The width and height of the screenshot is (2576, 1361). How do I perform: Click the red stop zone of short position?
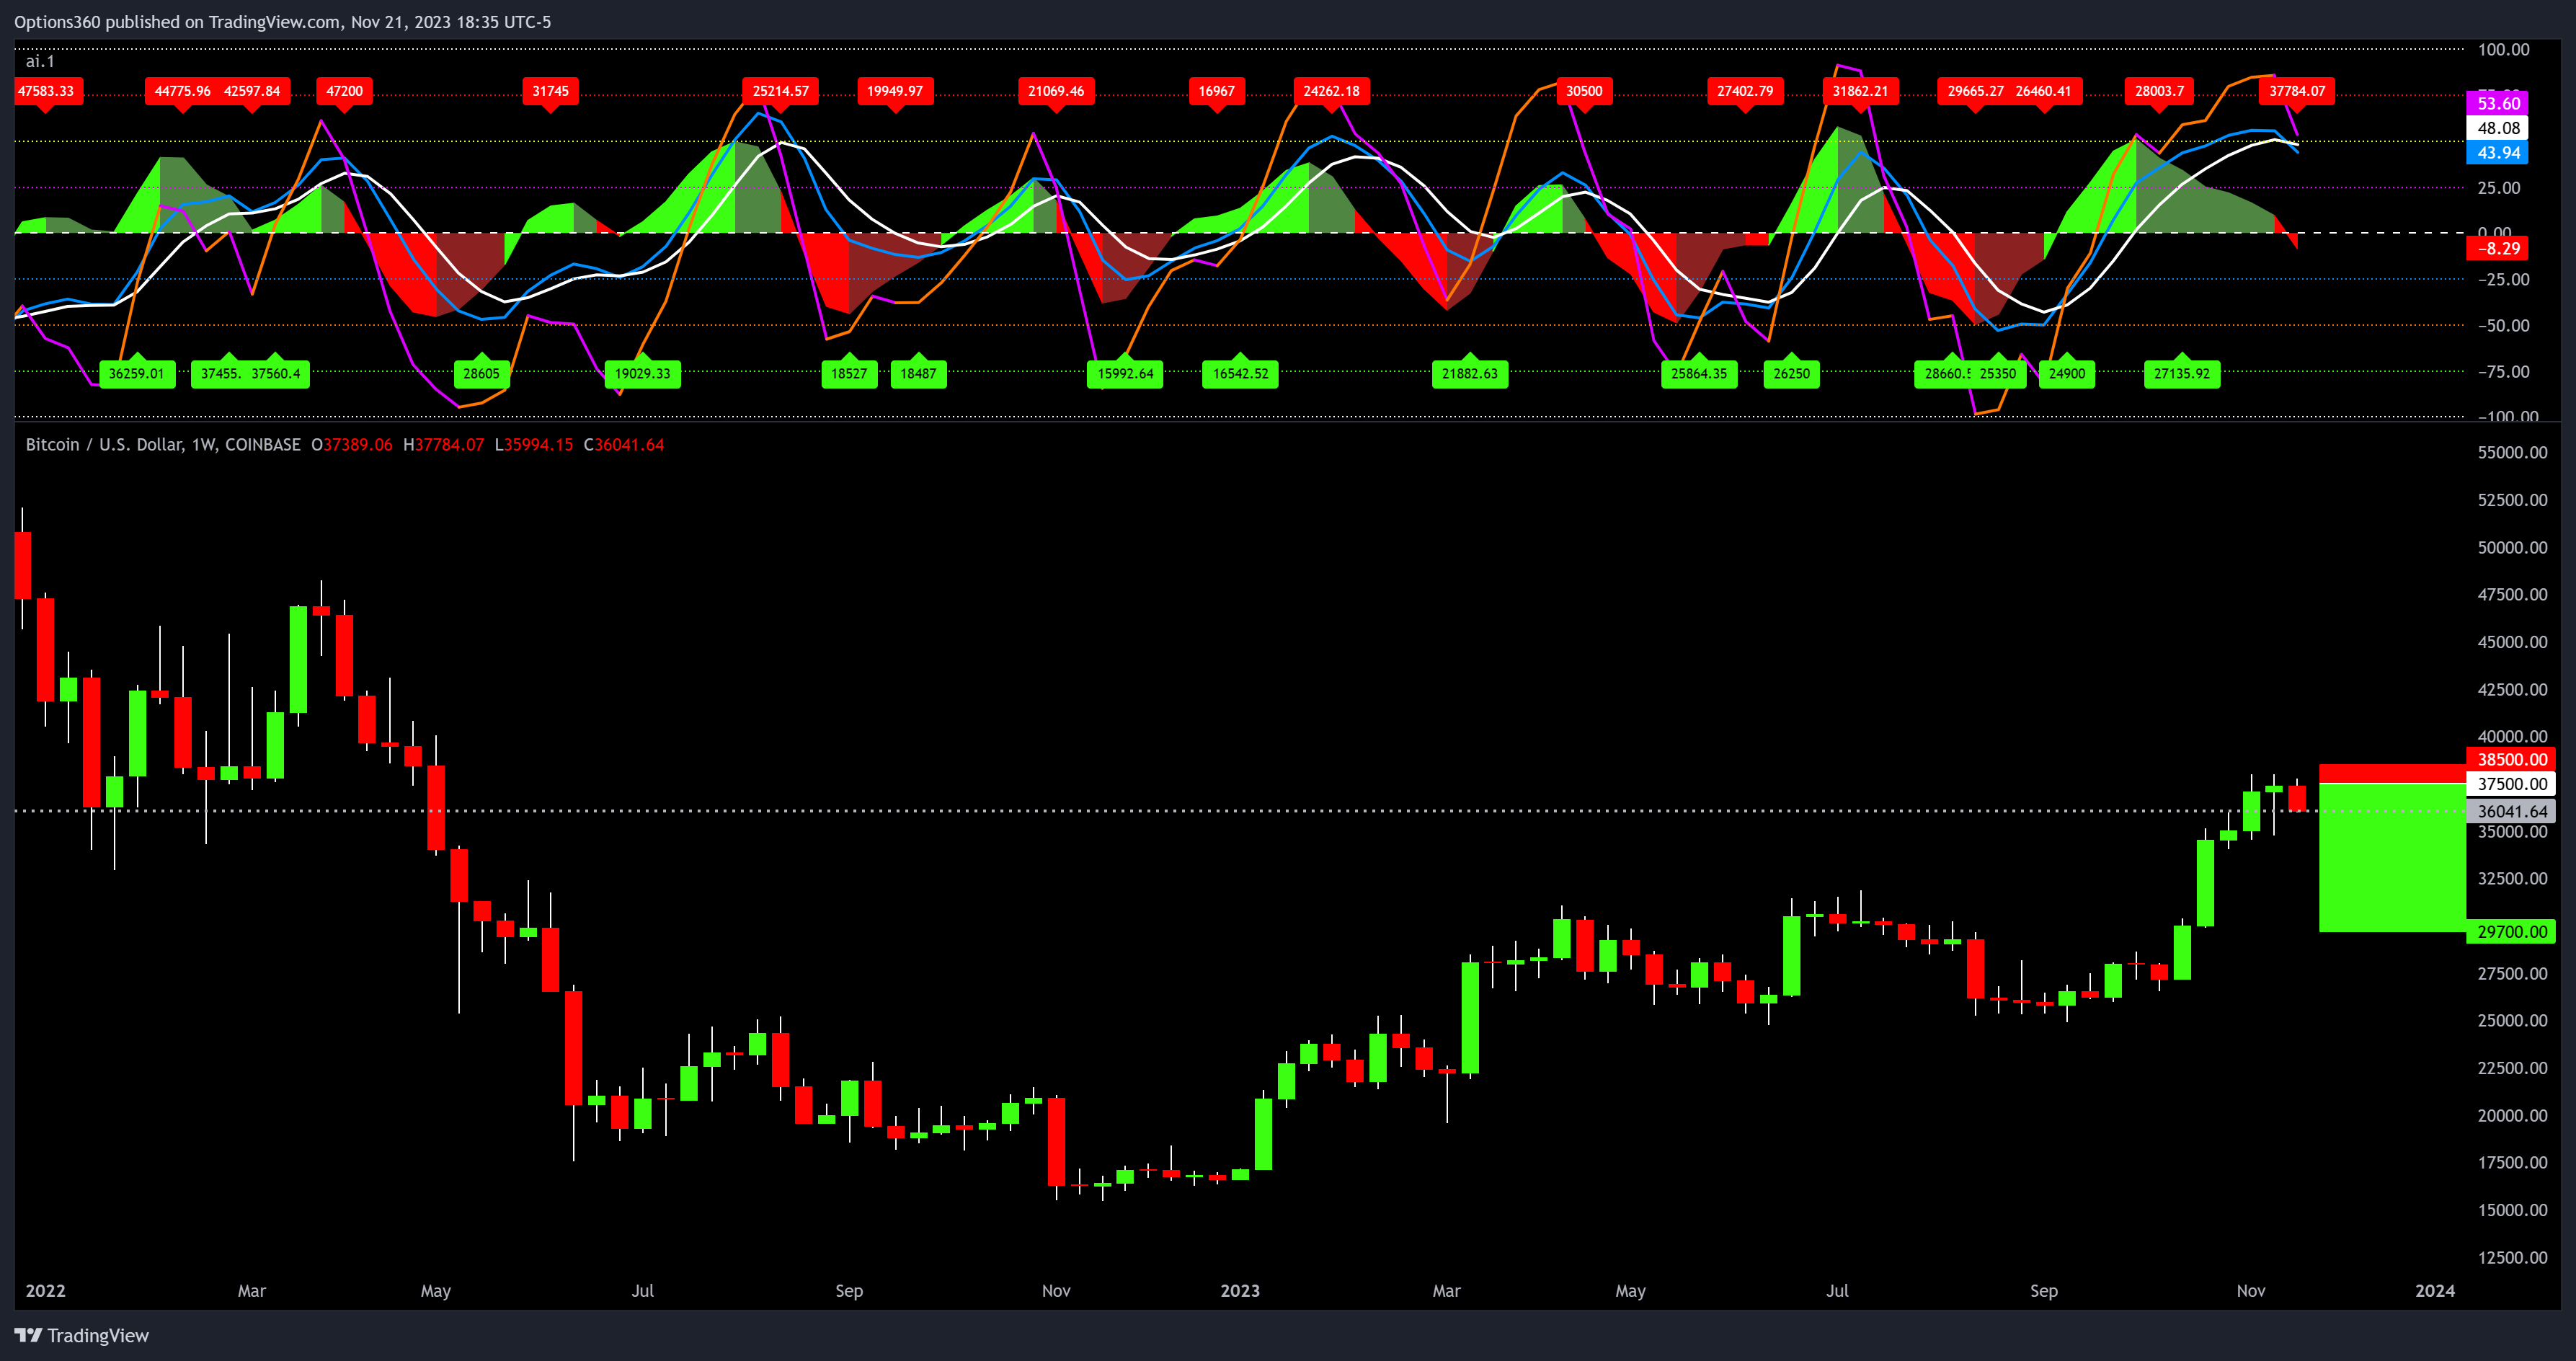[x=2392, y=774]
